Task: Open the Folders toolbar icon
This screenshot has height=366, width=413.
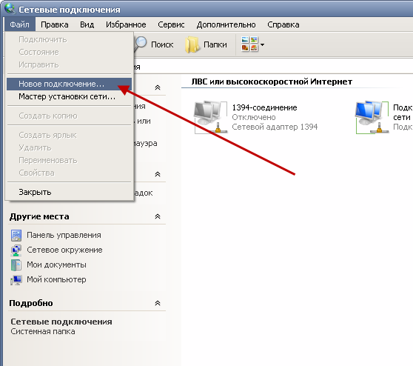Action: click(x=192, y=45)
